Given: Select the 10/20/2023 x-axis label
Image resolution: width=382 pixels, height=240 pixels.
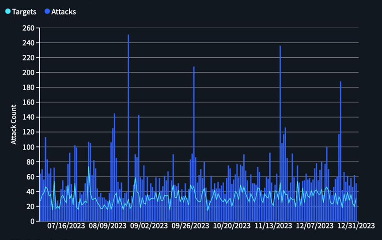Looking at the screenshot, I should click(x=231, y=227).
